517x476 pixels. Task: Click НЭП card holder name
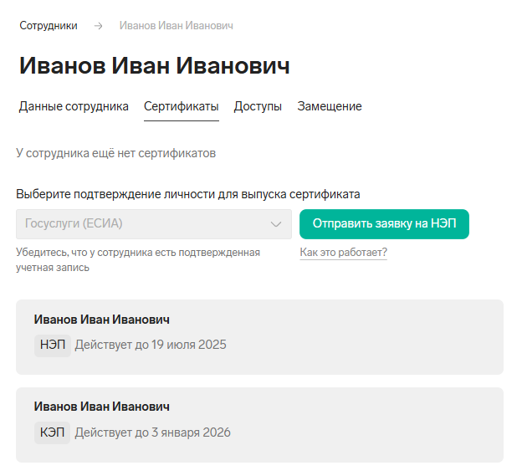tap(101, 320)
